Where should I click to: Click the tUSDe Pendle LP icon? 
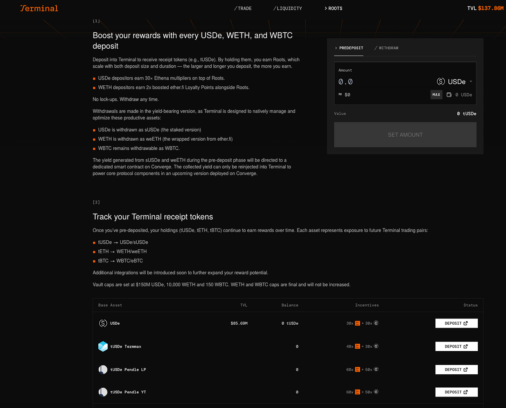103,369
